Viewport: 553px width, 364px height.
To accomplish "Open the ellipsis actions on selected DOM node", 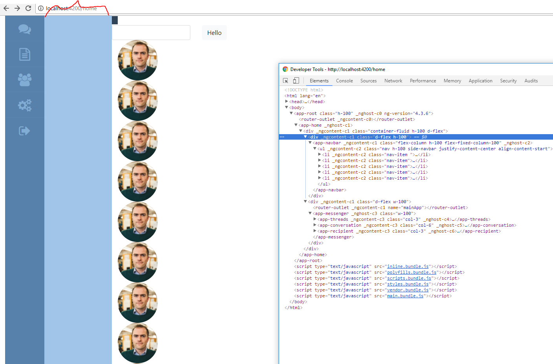I will (282, 137).
